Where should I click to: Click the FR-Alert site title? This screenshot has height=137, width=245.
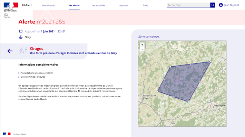(x=27, y=5)
